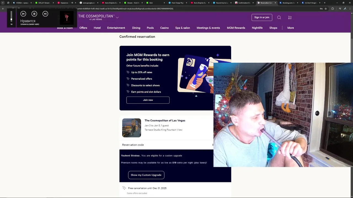The image size is (353, 198).
Task: Open the Meetings & events menu
Action: pos(208,28)
